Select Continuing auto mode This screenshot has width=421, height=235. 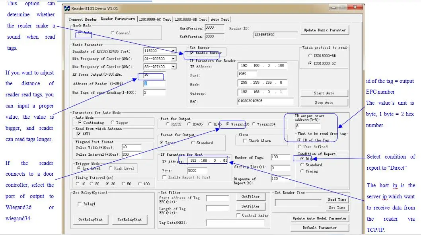80,122
